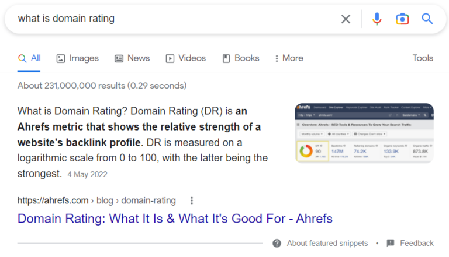The image size is (449, 257).
Task: Click the question mark icon for featured snippets
Action: click(277, 243)
